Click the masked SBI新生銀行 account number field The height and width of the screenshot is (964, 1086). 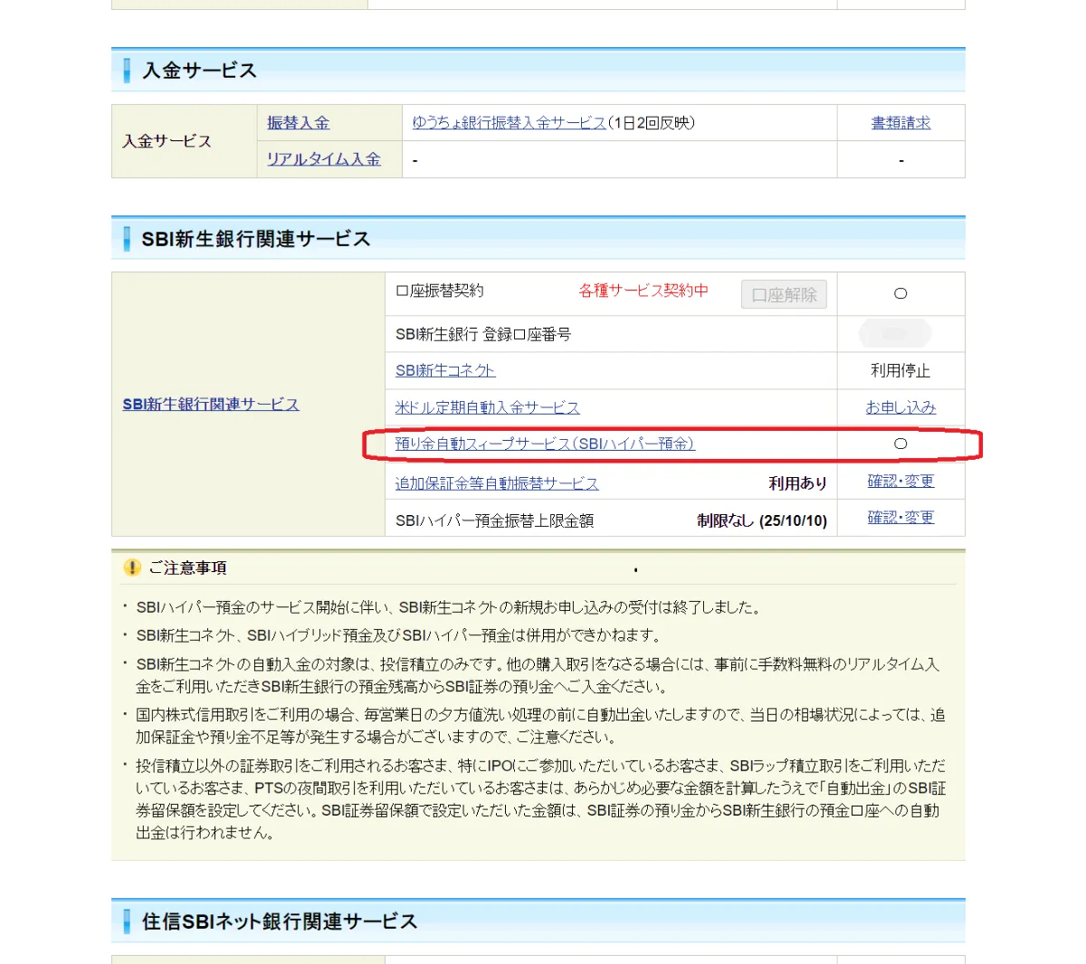894,334
